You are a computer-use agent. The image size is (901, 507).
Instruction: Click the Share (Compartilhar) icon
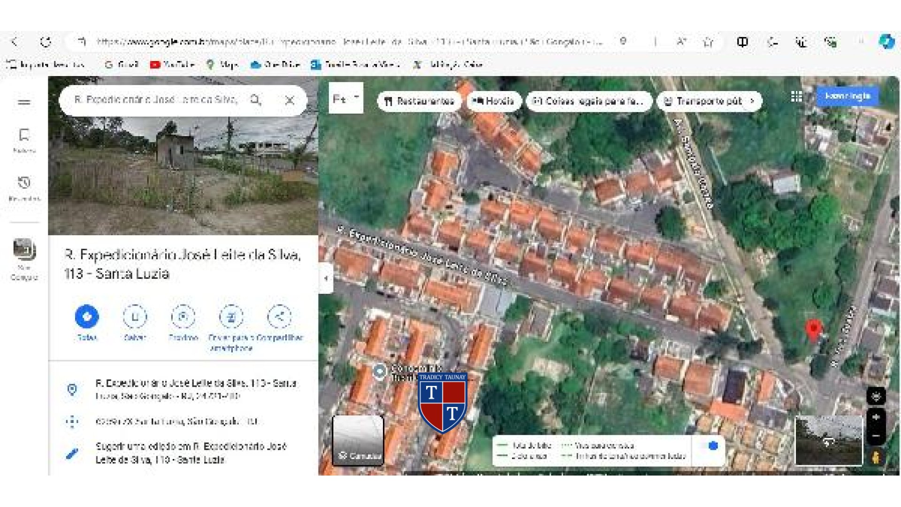tap(279, 317)
